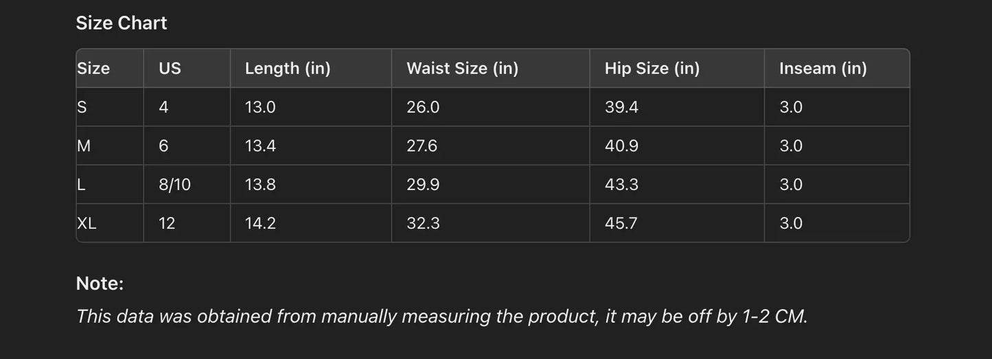
Task: Select the L size row label
Action: [x=82, y=185]
